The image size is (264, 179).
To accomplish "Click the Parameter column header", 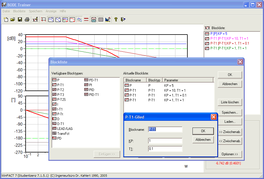I will pyautogui.click(x=188, y=80).
